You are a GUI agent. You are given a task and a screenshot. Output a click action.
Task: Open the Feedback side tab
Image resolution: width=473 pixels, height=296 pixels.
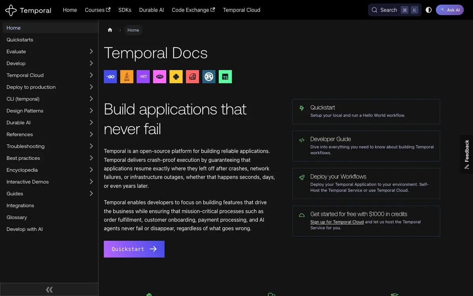467,154
